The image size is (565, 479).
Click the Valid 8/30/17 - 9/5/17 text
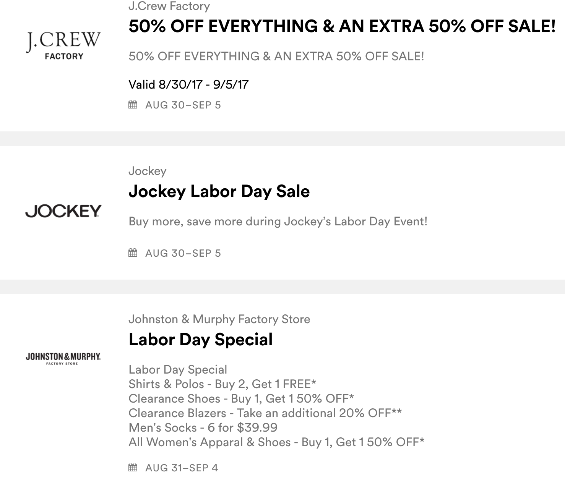pyautogui.click(x=188, y=84)
